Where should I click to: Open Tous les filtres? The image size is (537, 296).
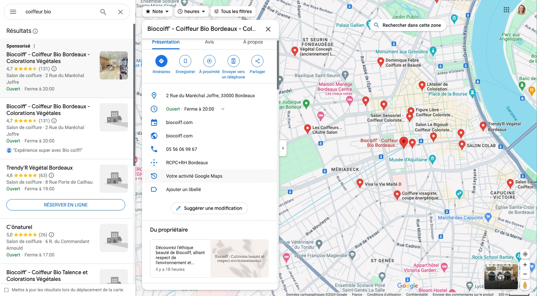[x=233, y=11]
